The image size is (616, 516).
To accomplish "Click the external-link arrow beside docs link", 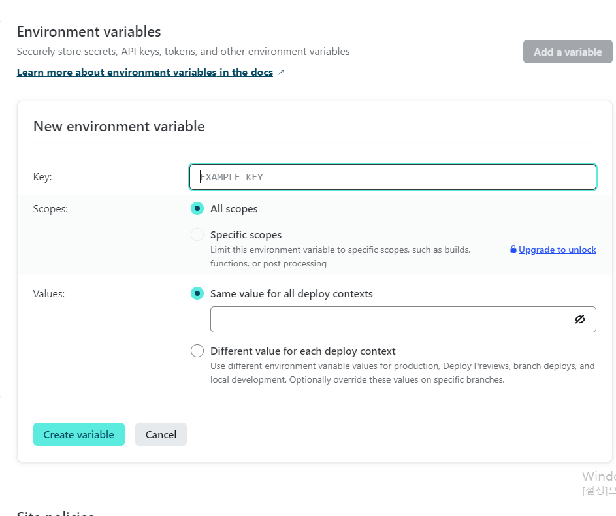I will (x=281, y=73).
